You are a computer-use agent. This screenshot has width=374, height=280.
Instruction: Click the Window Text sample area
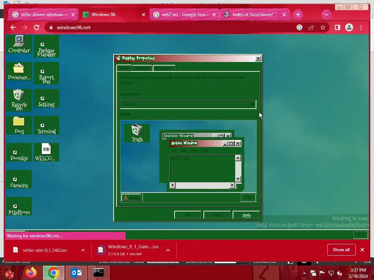(x=202, y=168)
